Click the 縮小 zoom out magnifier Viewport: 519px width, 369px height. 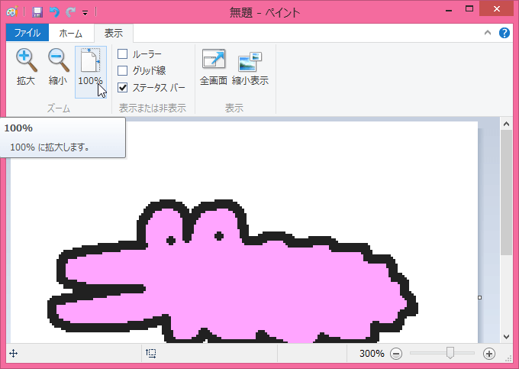tap(58, 67)
